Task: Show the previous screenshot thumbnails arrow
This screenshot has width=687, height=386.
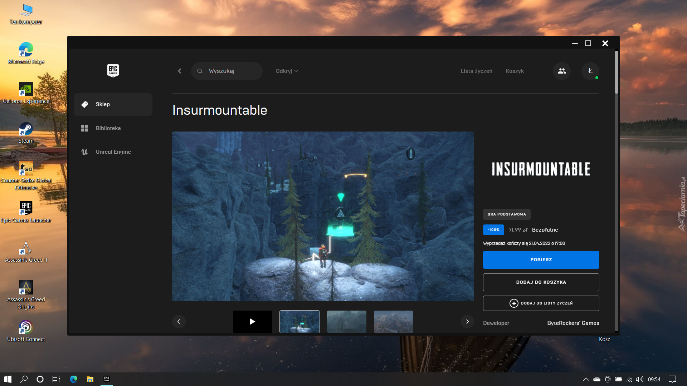Action: 179,321
